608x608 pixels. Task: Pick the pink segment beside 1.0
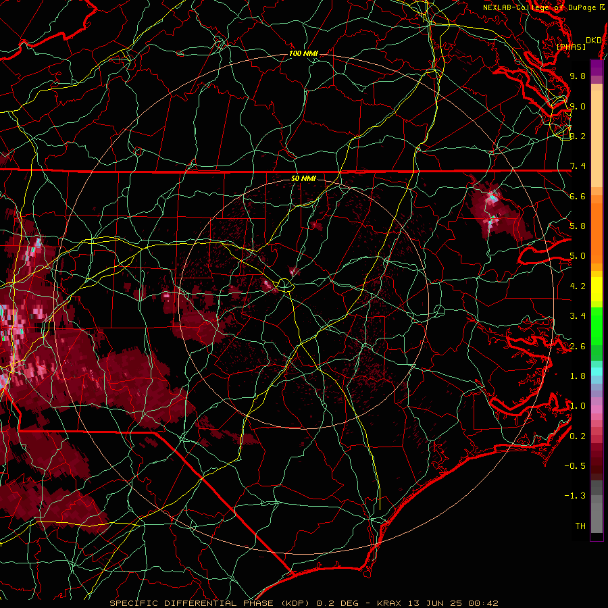click(x=597, y=409)
